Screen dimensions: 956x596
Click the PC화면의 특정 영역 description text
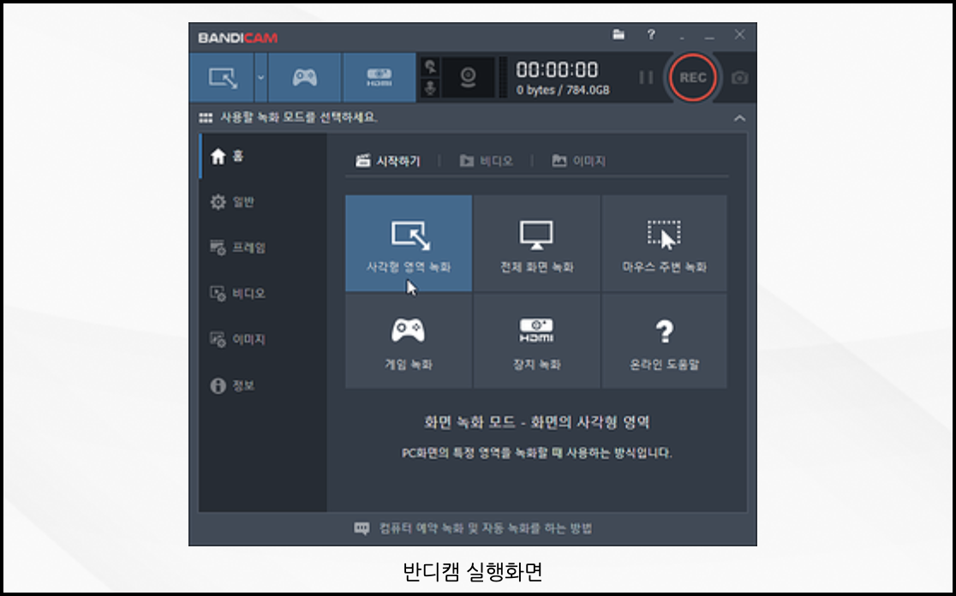tap(536, 453)
